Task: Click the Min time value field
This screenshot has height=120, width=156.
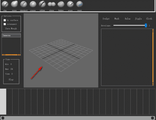Action: [x=11, y=64]
